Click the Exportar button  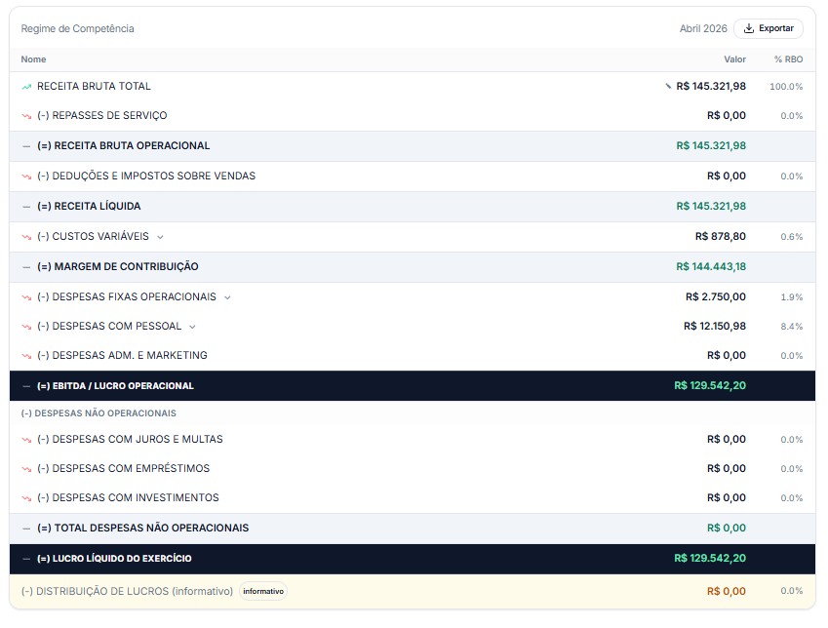pos(769,28)
